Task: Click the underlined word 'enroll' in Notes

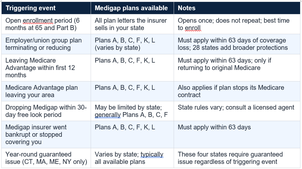Action: 193,28
